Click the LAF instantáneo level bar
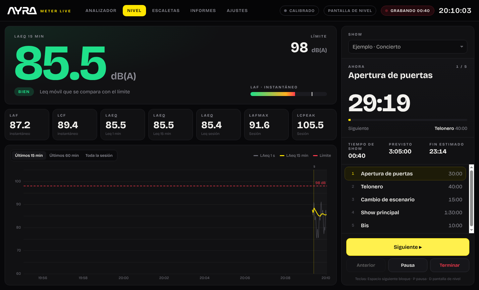The width and height of the screenshot is (479, 290). (x=289, y=94)
